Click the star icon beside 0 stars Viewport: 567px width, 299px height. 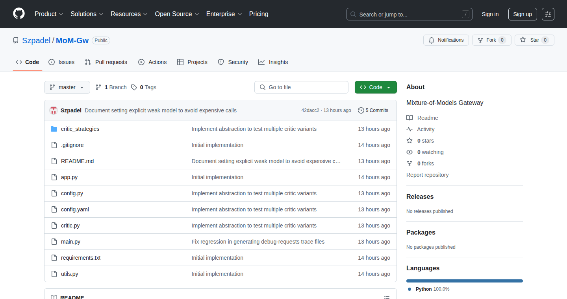tap(409, 141)
